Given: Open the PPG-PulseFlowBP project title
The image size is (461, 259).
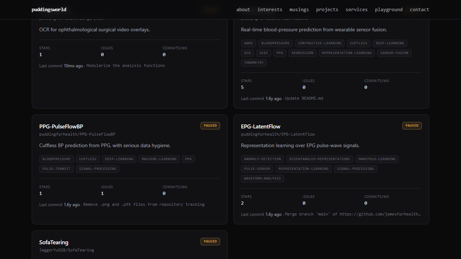Looking at the screenshot, I should coord(61,127).
